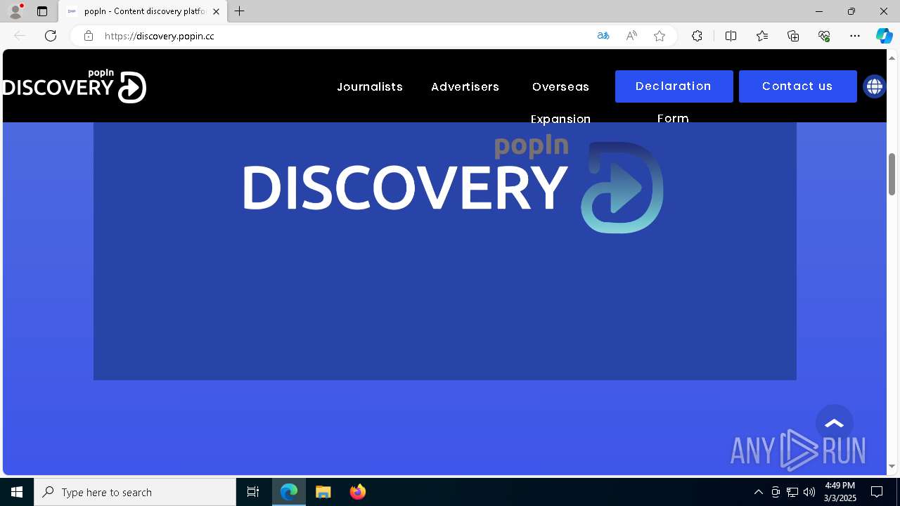This screenshot has height=506, width=900.
Task: Open Task View on the taskbar
Action: point(253,492)
